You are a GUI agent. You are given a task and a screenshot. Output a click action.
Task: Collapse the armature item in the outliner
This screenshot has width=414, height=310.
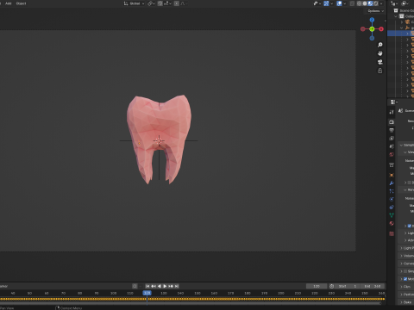tap(402, 28)
